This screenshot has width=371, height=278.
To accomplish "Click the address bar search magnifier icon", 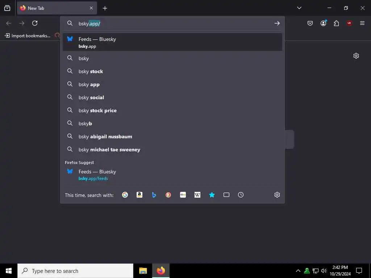I will [x=70, y=23].
